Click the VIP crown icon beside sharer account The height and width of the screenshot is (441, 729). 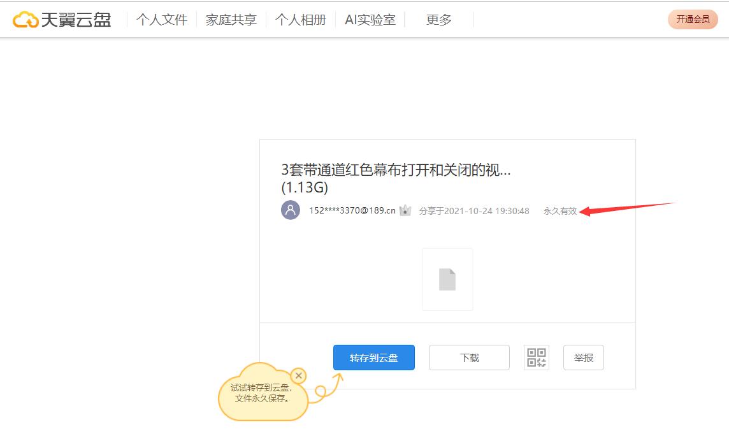(405, 210)
